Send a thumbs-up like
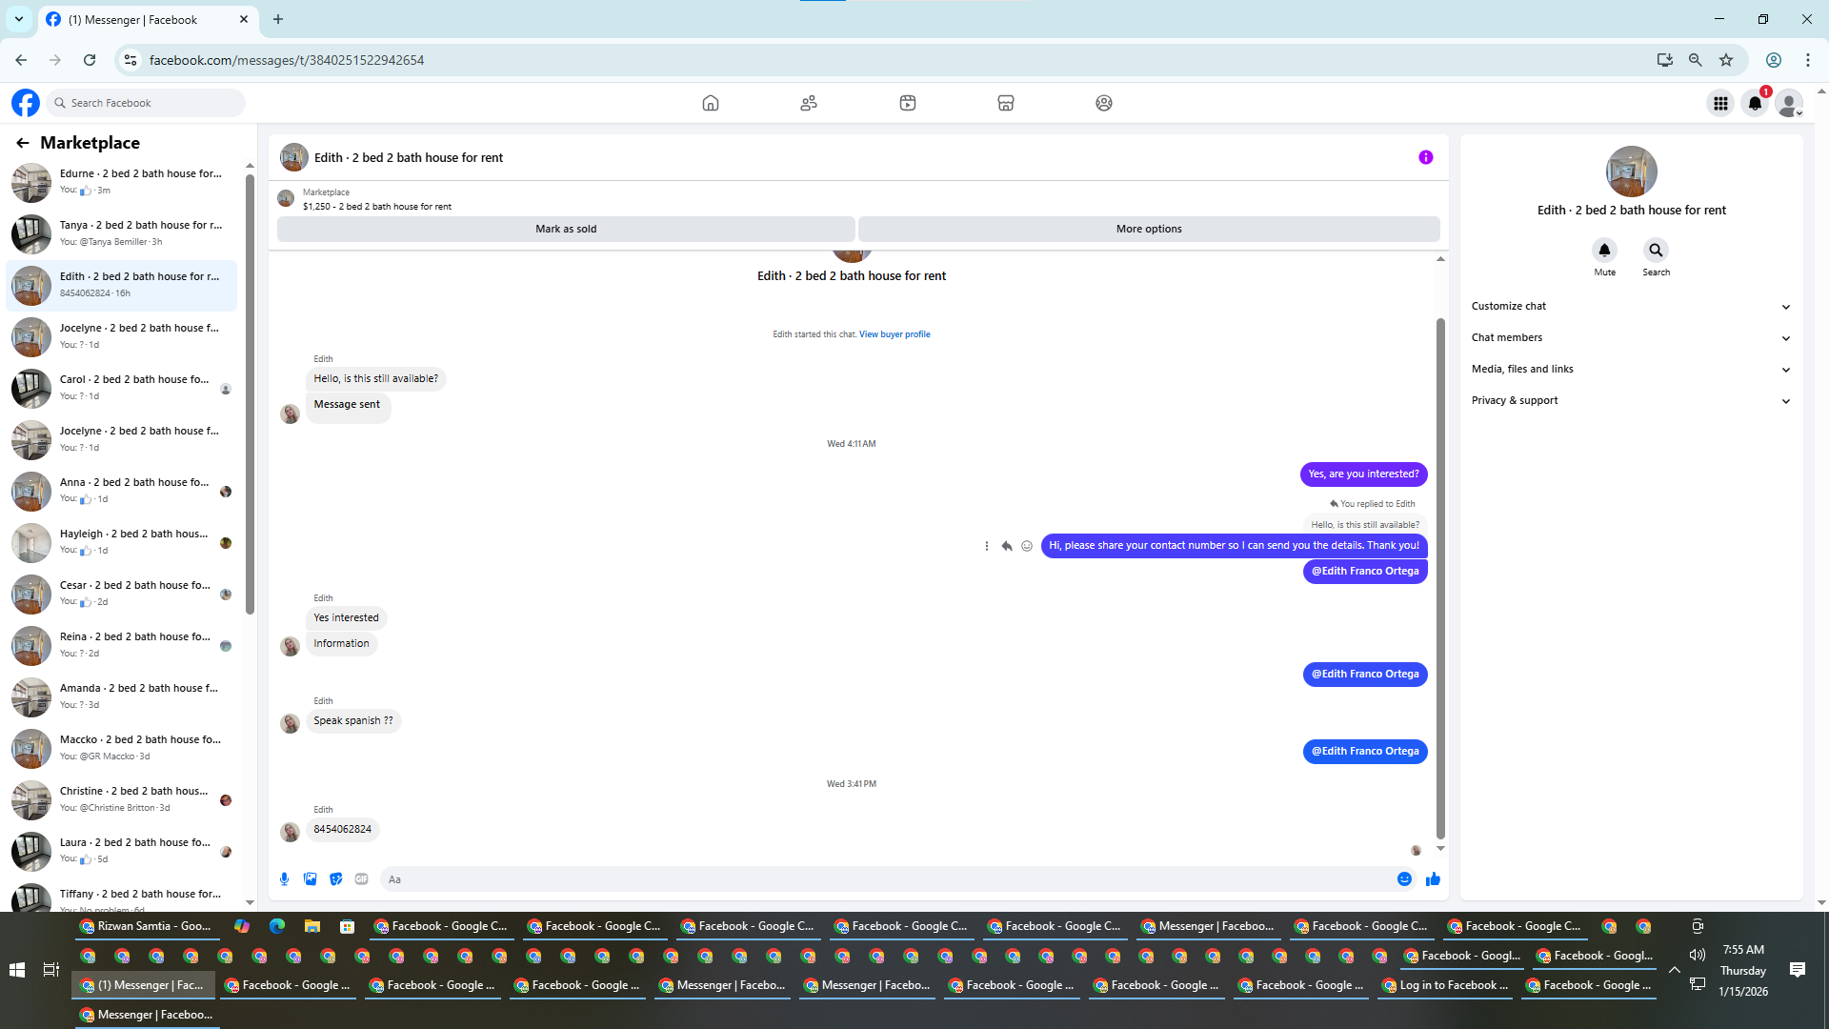Viewport: 1829px width, 1029px height. pos(1433,879)
